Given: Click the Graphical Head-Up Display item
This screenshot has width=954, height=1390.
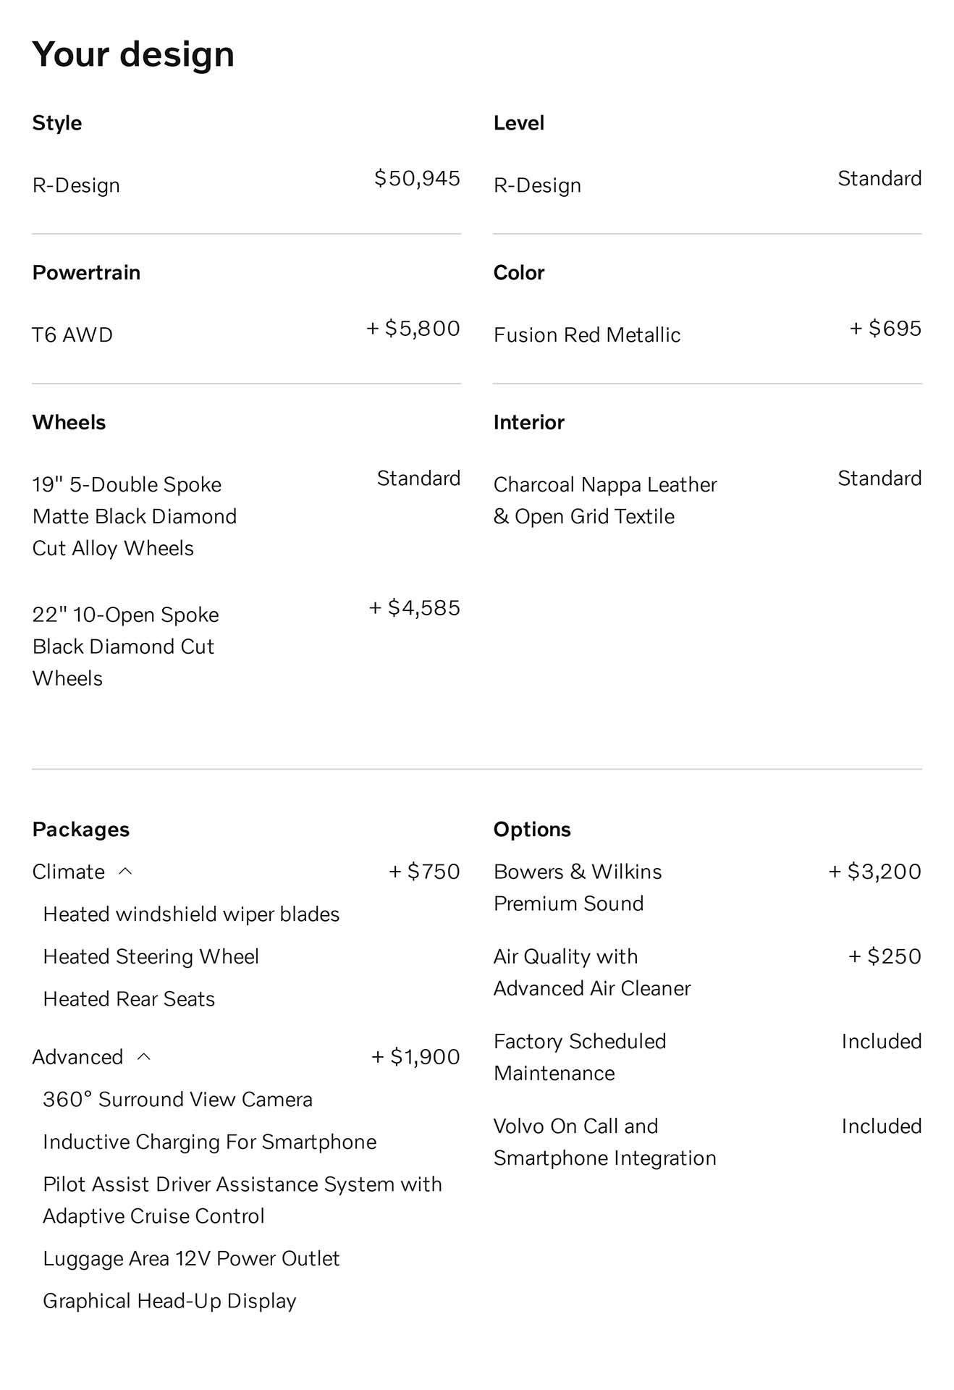Looking at the screenshot, I should (x=169, y=1301).
